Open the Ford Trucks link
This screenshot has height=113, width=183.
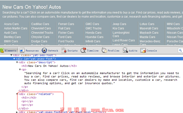click(66, 41)
